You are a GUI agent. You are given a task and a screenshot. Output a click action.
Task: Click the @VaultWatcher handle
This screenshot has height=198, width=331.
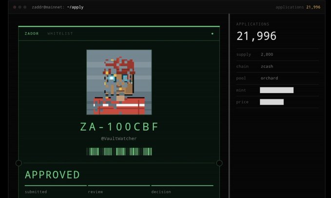(x=119, y=139)
